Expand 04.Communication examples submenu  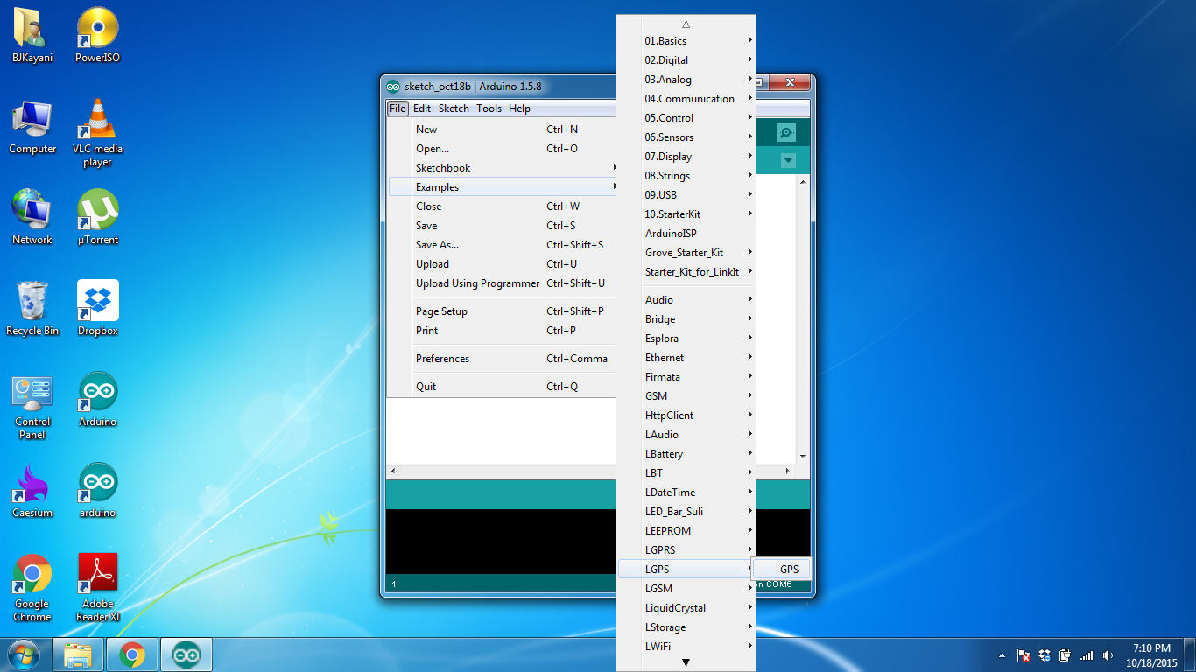pos(686,99)
